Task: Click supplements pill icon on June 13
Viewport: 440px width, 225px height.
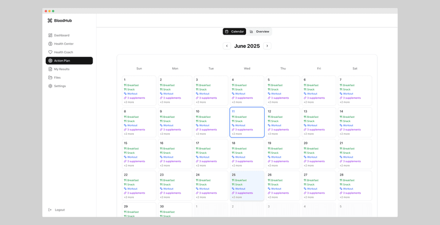Action: pyautogui.click(x=305, y=129)
